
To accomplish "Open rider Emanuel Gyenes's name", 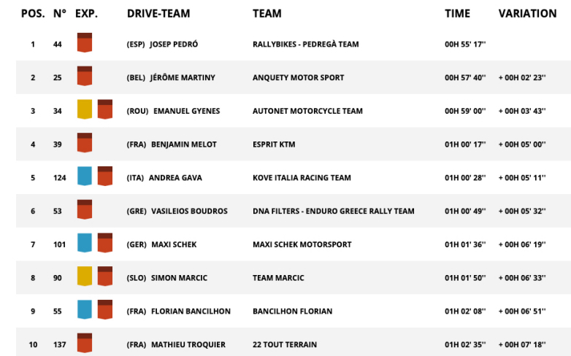I will pos(186,112).
